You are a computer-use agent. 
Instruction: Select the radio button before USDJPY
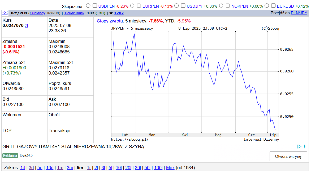(177, 6)
